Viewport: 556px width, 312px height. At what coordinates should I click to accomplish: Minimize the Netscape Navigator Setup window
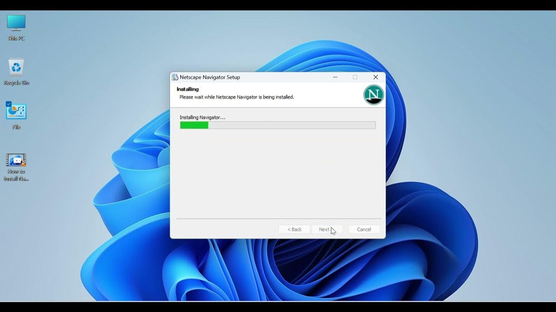335,77
